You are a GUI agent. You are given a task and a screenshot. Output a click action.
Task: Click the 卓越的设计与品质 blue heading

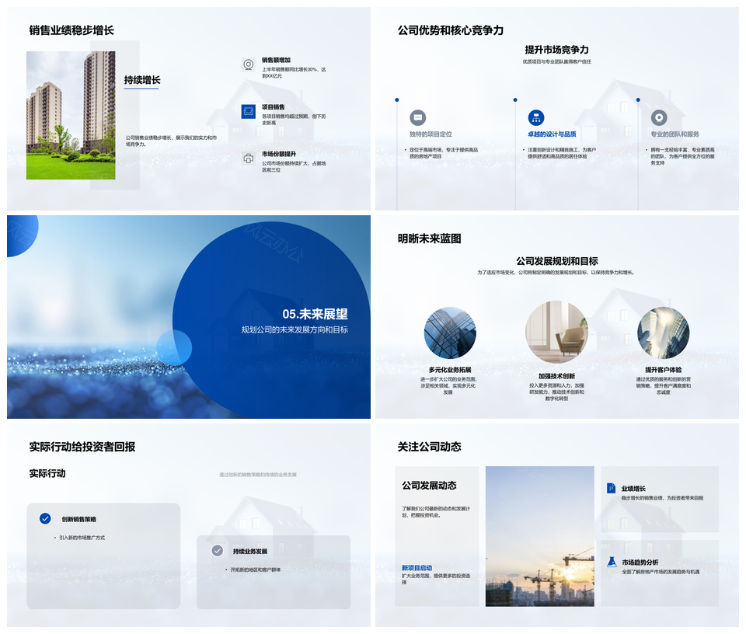[552, 134]
